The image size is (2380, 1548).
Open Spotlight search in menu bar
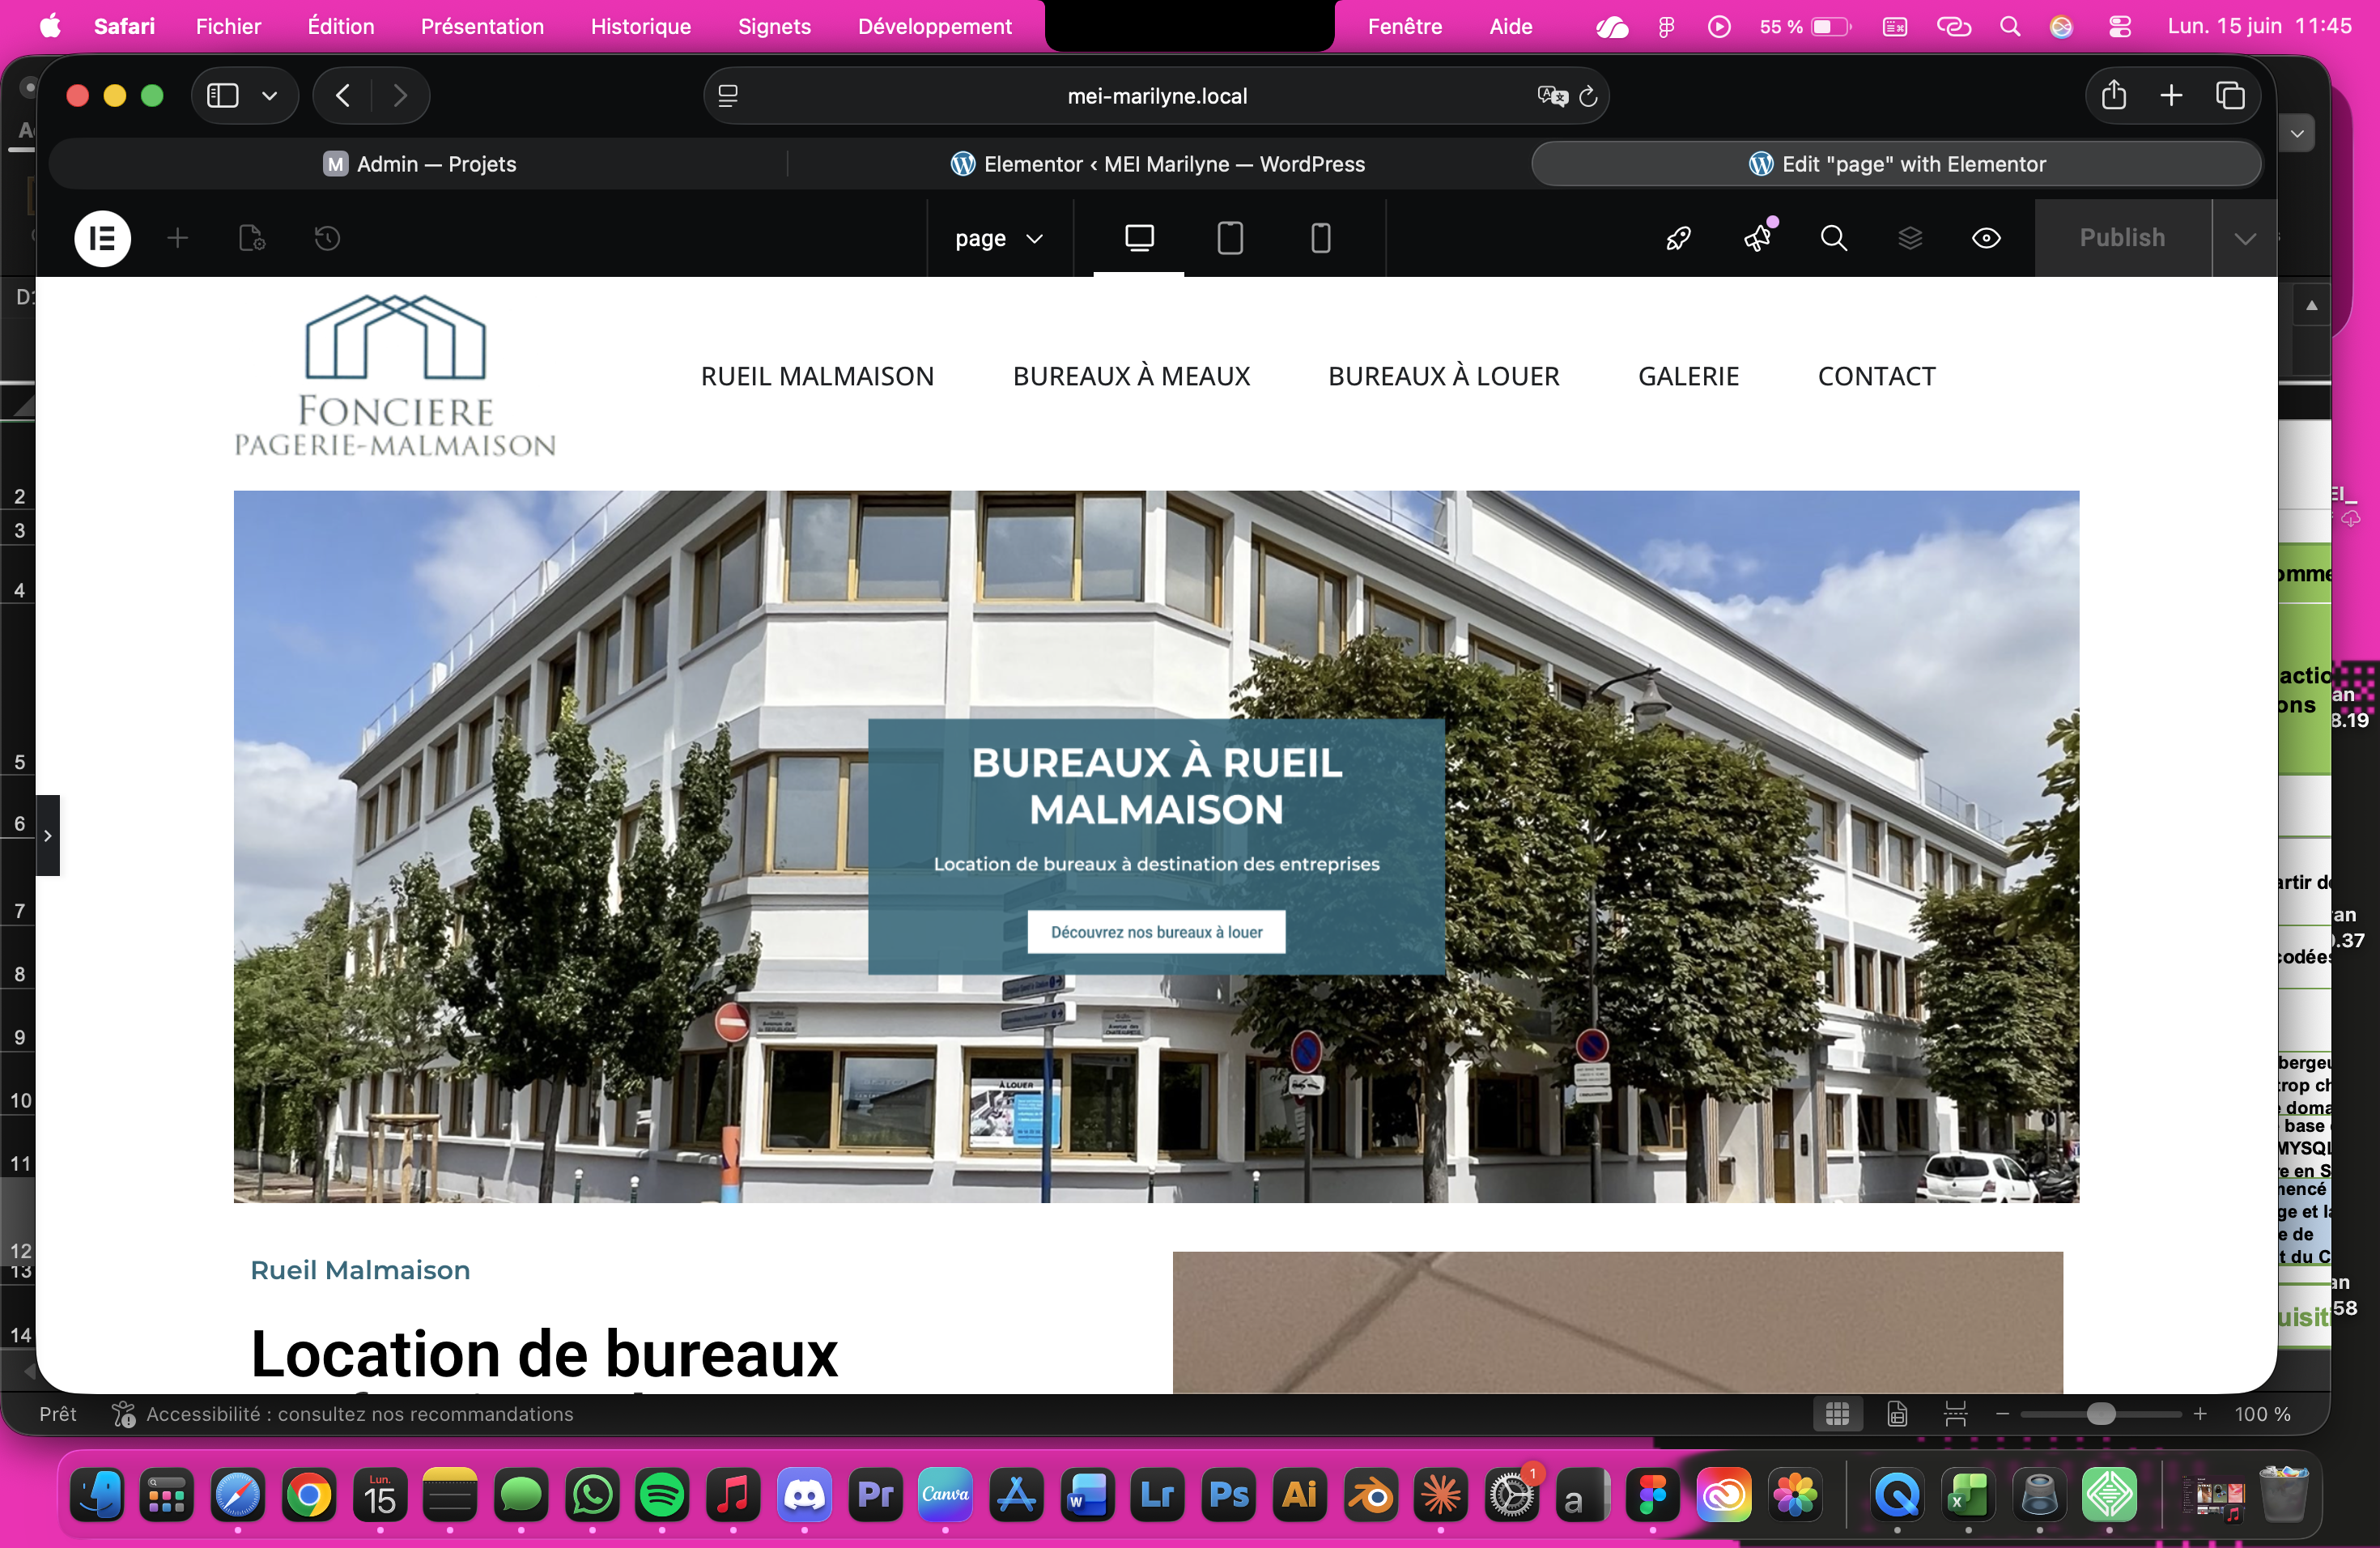pyautogui.click(x=2010, y=27)
